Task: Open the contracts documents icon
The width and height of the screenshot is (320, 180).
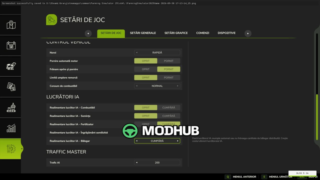Action: 11,87
